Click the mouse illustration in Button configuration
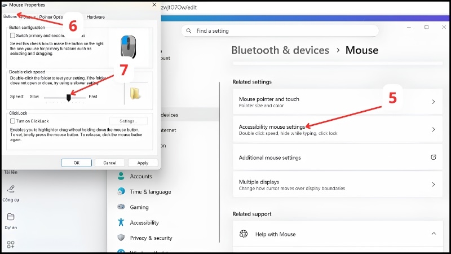The height and width of the screenshot is (254, 451). (129, 47)
